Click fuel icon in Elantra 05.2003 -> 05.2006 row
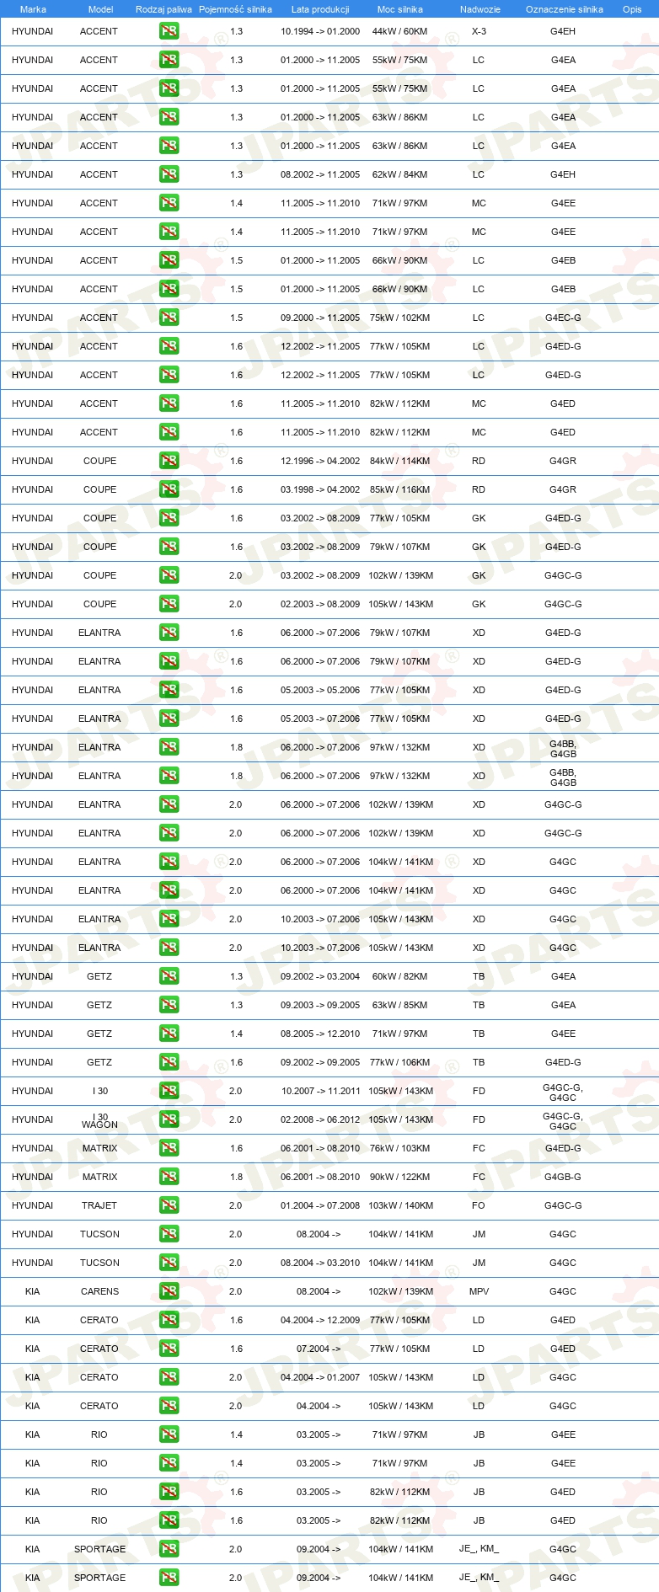This screenshot has width=659, height=1592. click(169, 690)
